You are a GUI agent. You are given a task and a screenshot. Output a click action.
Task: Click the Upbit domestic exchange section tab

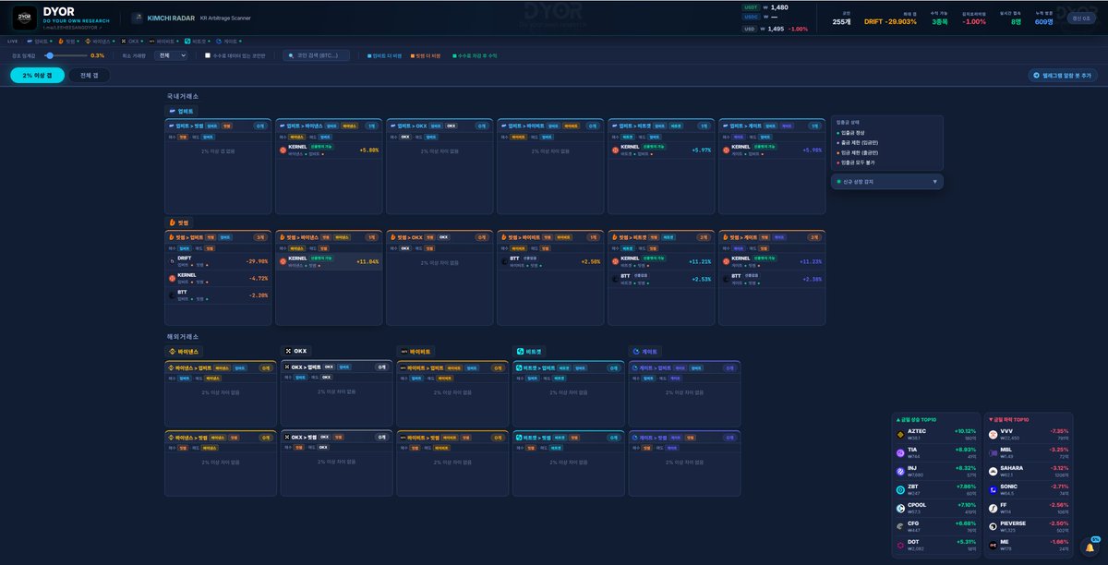(180, 111)
